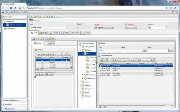Click the first green refresh icon in Sous-éléments toolbar
Viewport: 180px width, 112px height.
click(x=102, y=60)
